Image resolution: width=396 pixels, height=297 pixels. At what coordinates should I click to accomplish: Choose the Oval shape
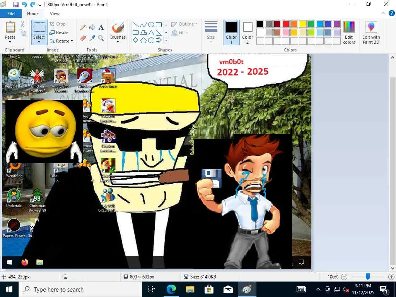point(151,24)
